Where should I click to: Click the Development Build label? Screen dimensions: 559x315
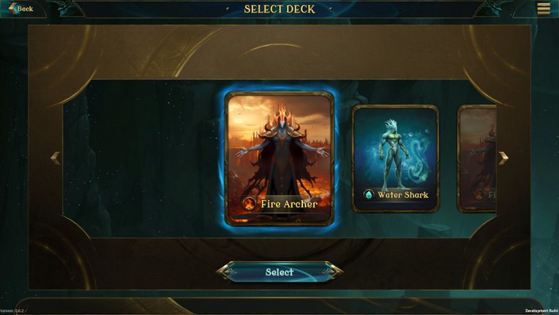click(x=541, y=311)
